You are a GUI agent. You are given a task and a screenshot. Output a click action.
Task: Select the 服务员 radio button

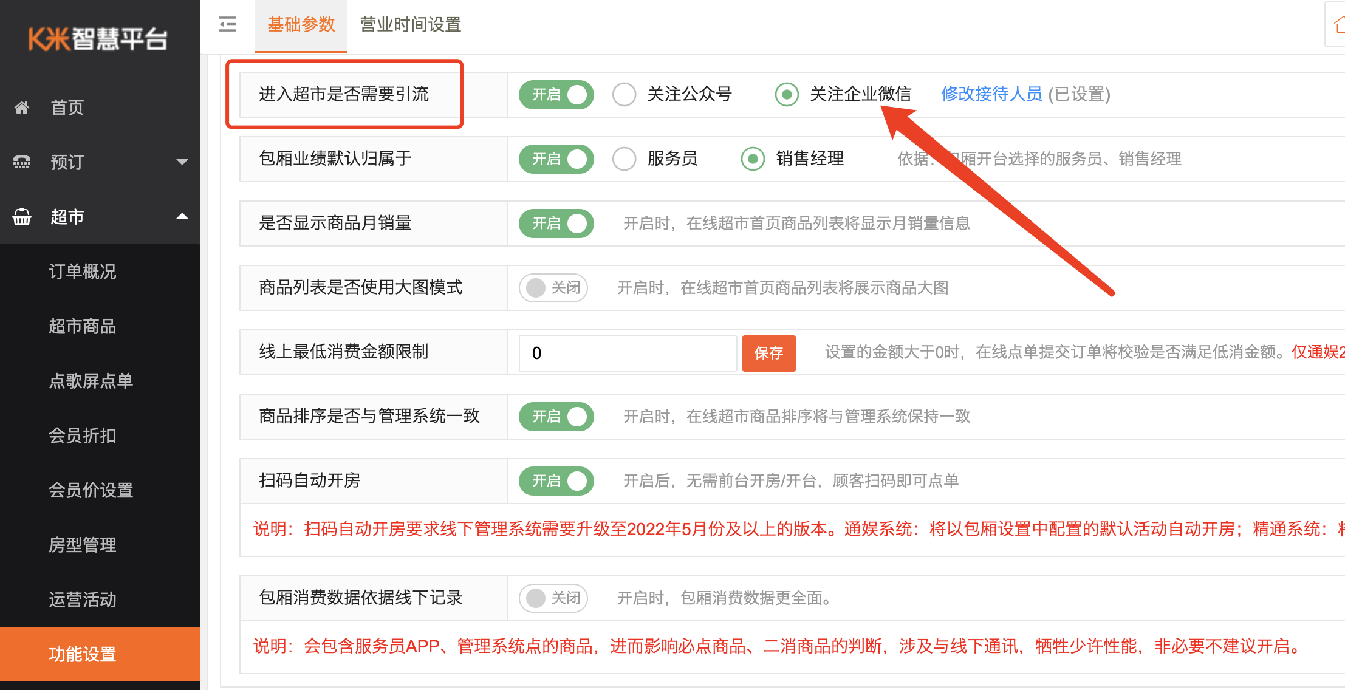pos(624,159)
